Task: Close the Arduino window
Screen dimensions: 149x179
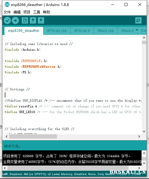Action: (140, 5)
